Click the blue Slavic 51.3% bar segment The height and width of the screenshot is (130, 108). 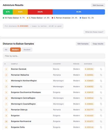79,12
